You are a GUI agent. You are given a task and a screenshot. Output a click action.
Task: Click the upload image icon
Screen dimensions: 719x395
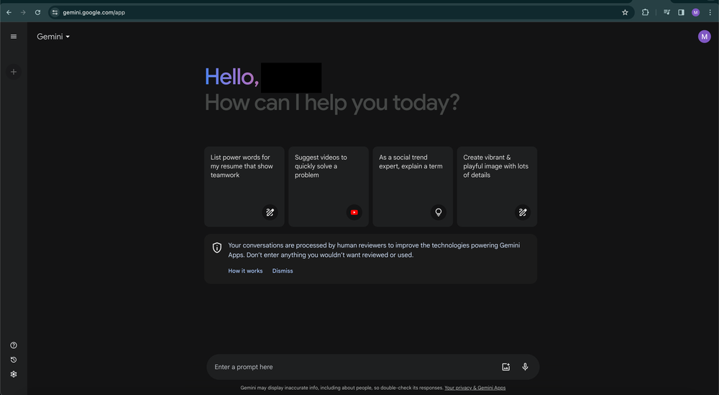[505, 367]
